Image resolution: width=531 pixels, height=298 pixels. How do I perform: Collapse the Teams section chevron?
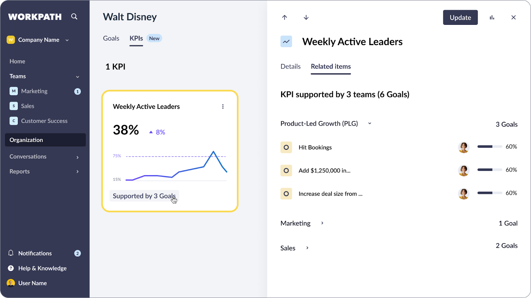click(x=77, y=76)
